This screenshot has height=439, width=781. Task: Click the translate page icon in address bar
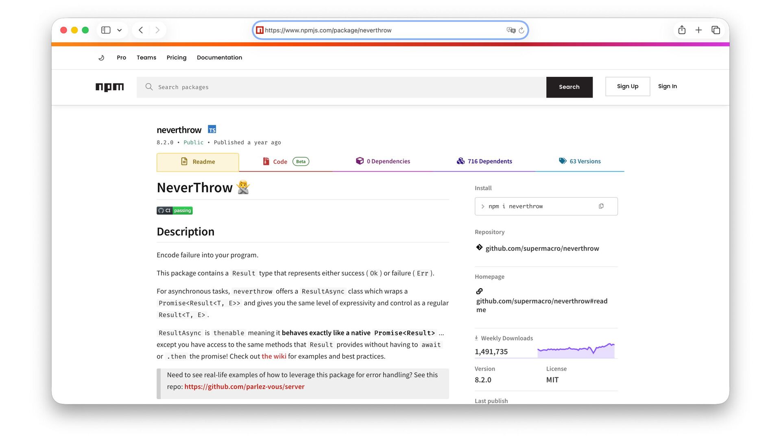(510, 30)
